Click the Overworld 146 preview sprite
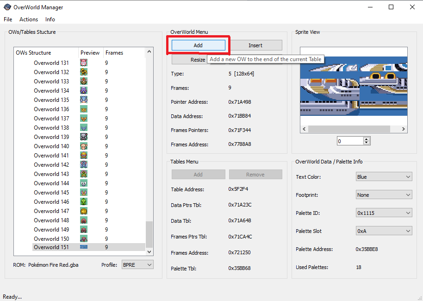The image size is (423, 301). point(84,202)
